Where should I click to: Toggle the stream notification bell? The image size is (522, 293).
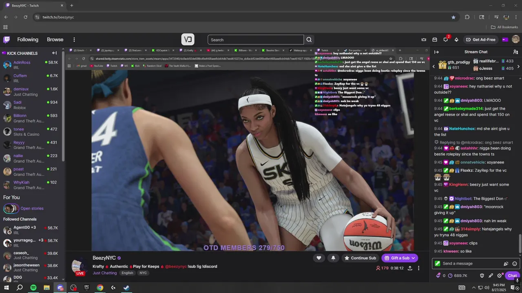[x=333, y=258]
